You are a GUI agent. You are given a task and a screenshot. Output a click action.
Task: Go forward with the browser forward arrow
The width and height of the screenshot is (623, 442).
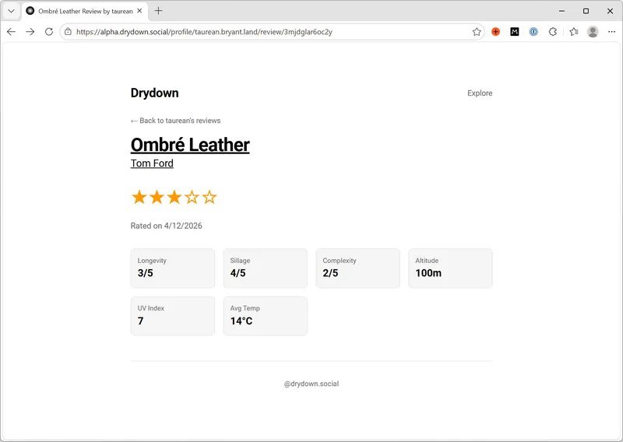pyautogui.click(x=30, y=32)
